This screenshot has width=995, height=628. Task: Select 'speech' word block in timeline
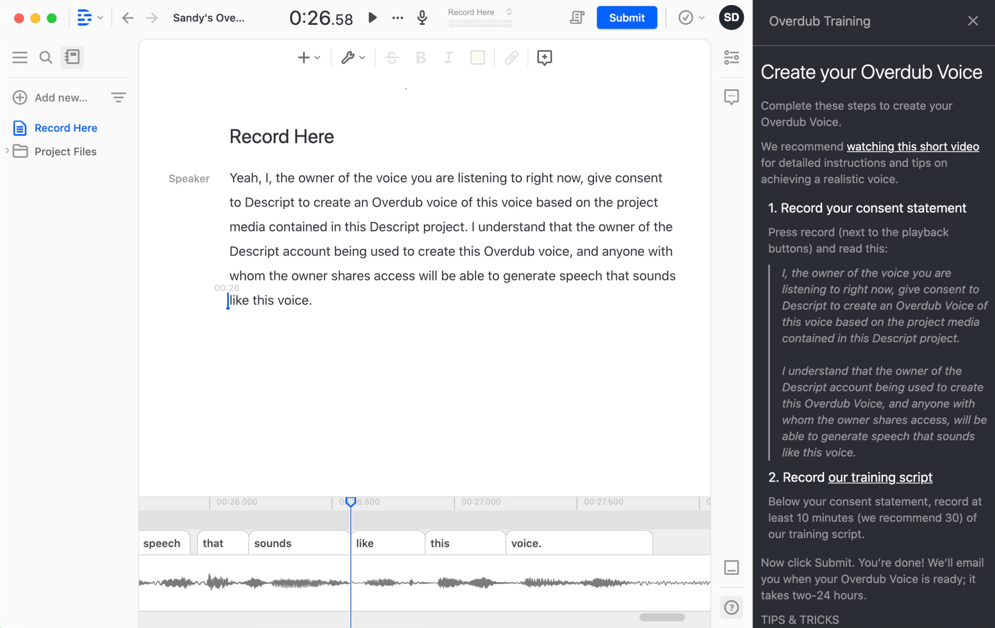coord(164,543)
